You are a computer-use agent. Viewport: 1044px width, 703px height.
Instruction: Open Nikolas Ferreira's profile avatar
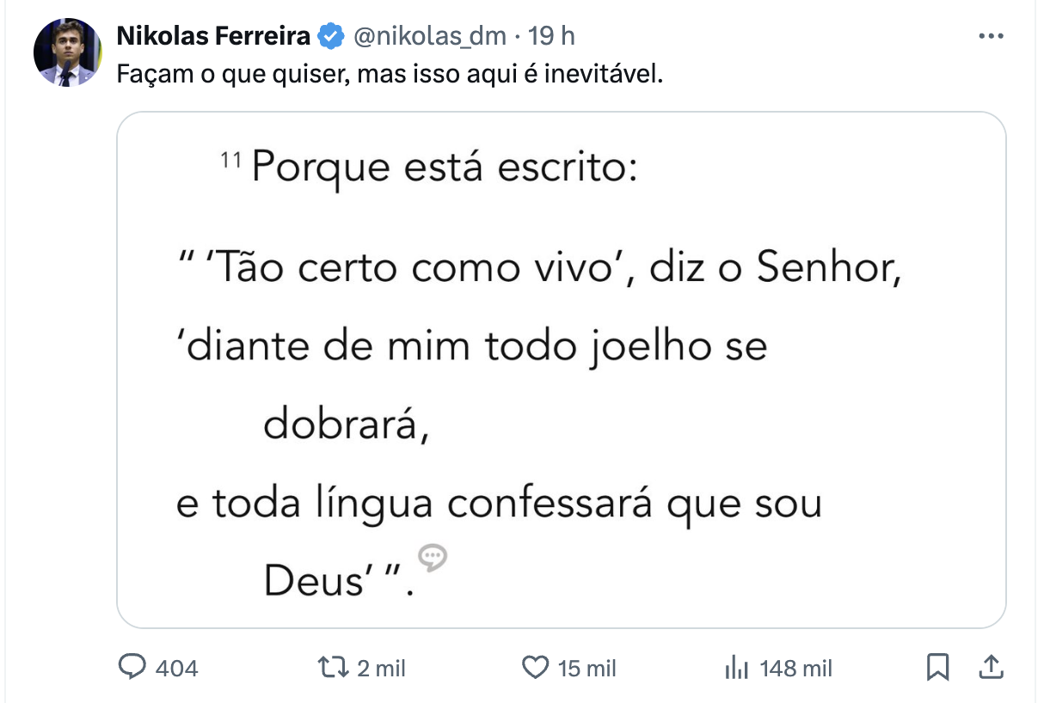(x=67, y=52)
